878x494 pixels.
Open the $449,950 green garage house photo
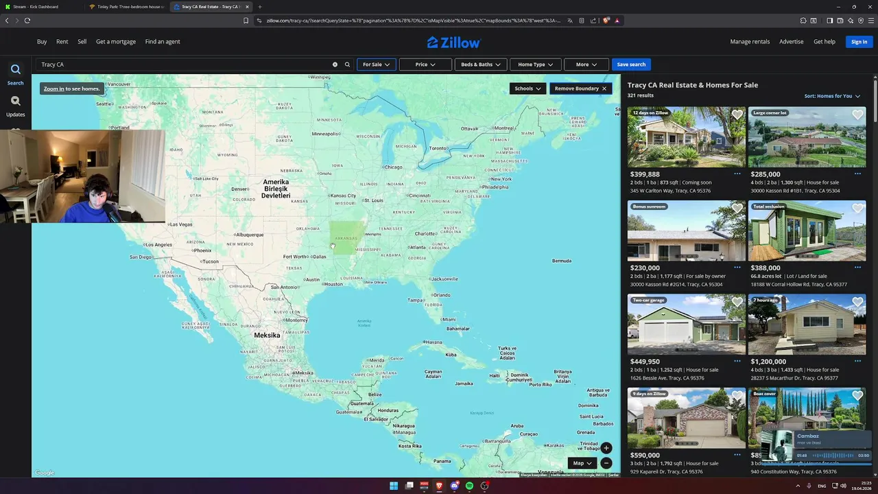(686, 324)
